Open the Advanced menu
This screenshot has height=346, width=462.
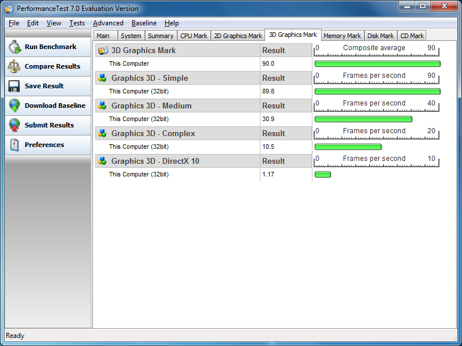click(x=108, y=23)
